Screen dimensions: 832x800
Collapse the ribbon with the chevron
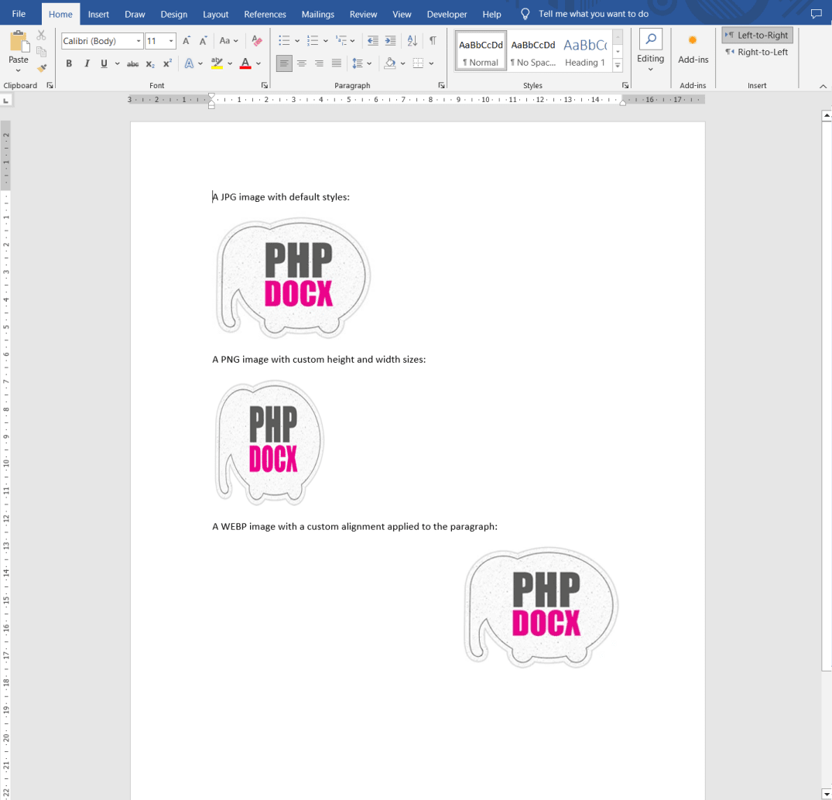pos(823,86)
